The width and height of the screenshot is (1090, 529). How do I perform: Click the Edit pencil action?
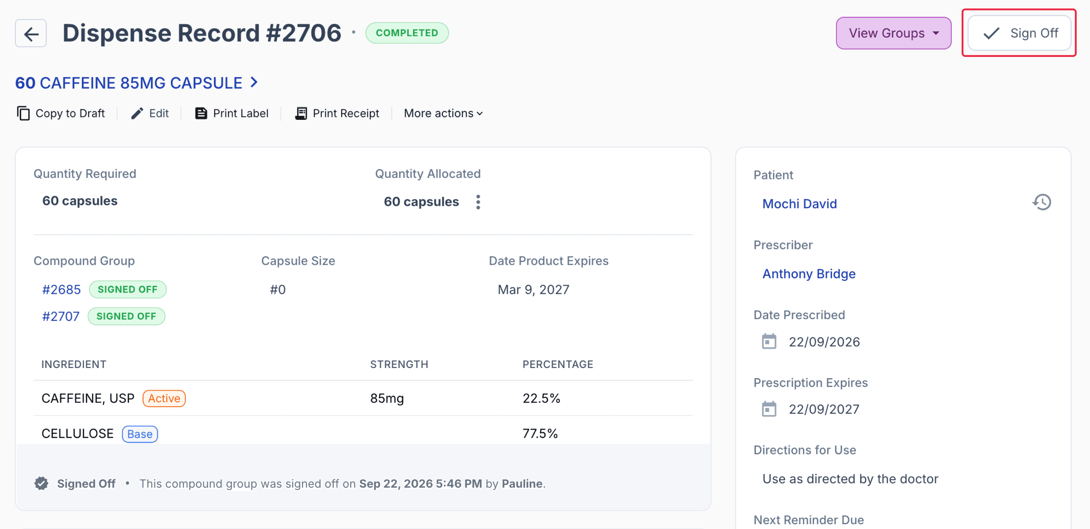[x=150, y=113]
